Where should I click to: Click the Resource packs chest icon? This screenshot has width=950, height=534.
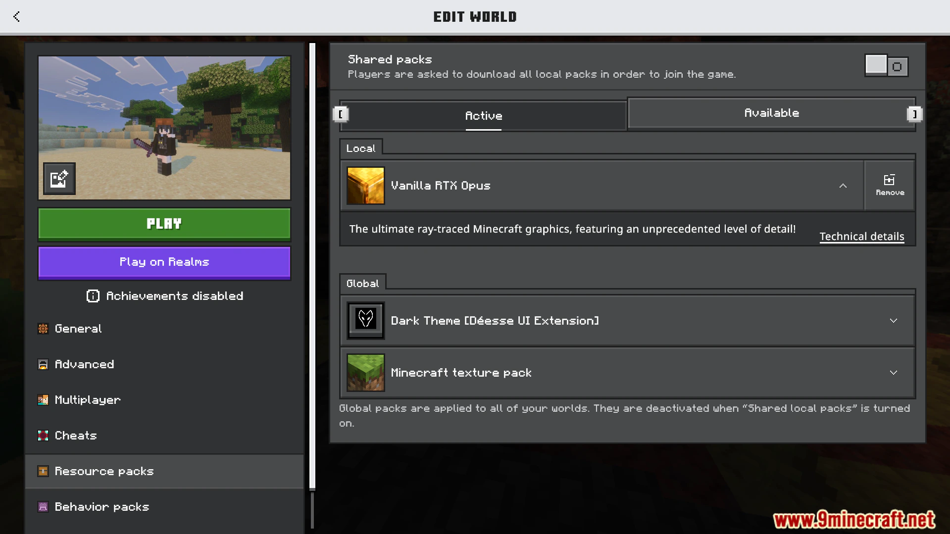[x=43, y=471]
